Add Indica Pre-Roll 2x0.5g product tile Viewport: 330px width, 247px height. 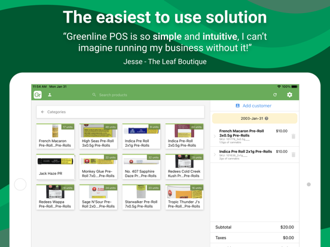pyautogui.click(x=184, y=136)
